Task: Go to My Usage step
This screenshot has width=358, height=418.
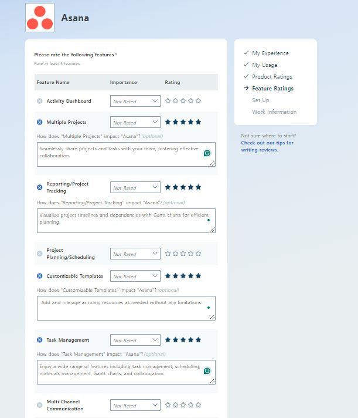Action: [265, 65]
